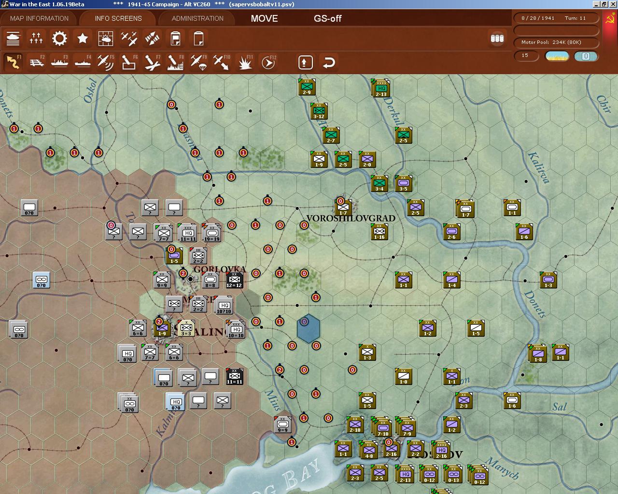The width and height of the screenshot is (618, 494).
Task: Click the stacked barrels supply icon
Action: pos(497,38)
